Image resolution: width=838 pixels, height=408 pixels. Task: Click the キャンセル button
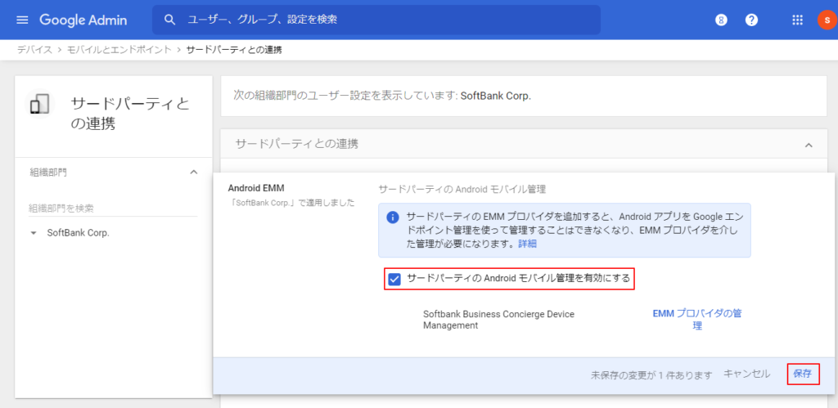click(x=746, y=374)
